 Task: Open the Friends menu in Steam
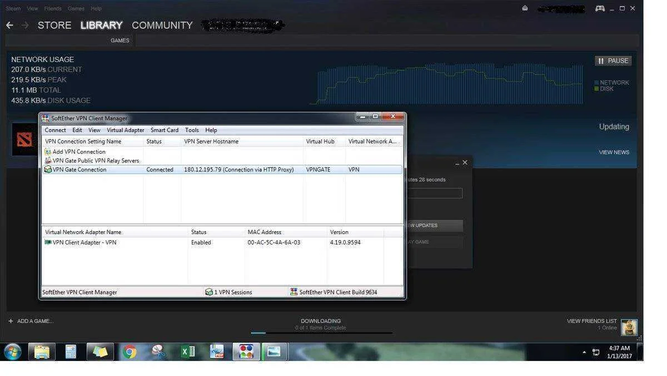point(53,9)
